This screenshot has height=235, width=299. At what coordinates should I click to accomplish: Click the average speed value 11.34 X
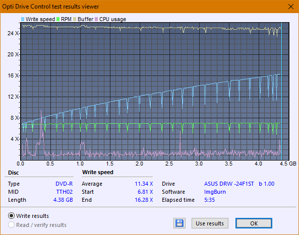(x=144, y=184)
